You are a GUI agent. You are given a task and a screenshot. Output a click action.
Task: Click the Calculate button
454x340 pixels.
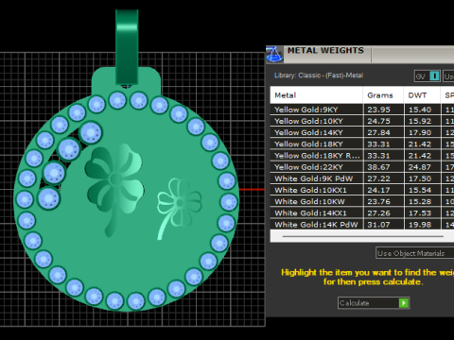(374, 303)
